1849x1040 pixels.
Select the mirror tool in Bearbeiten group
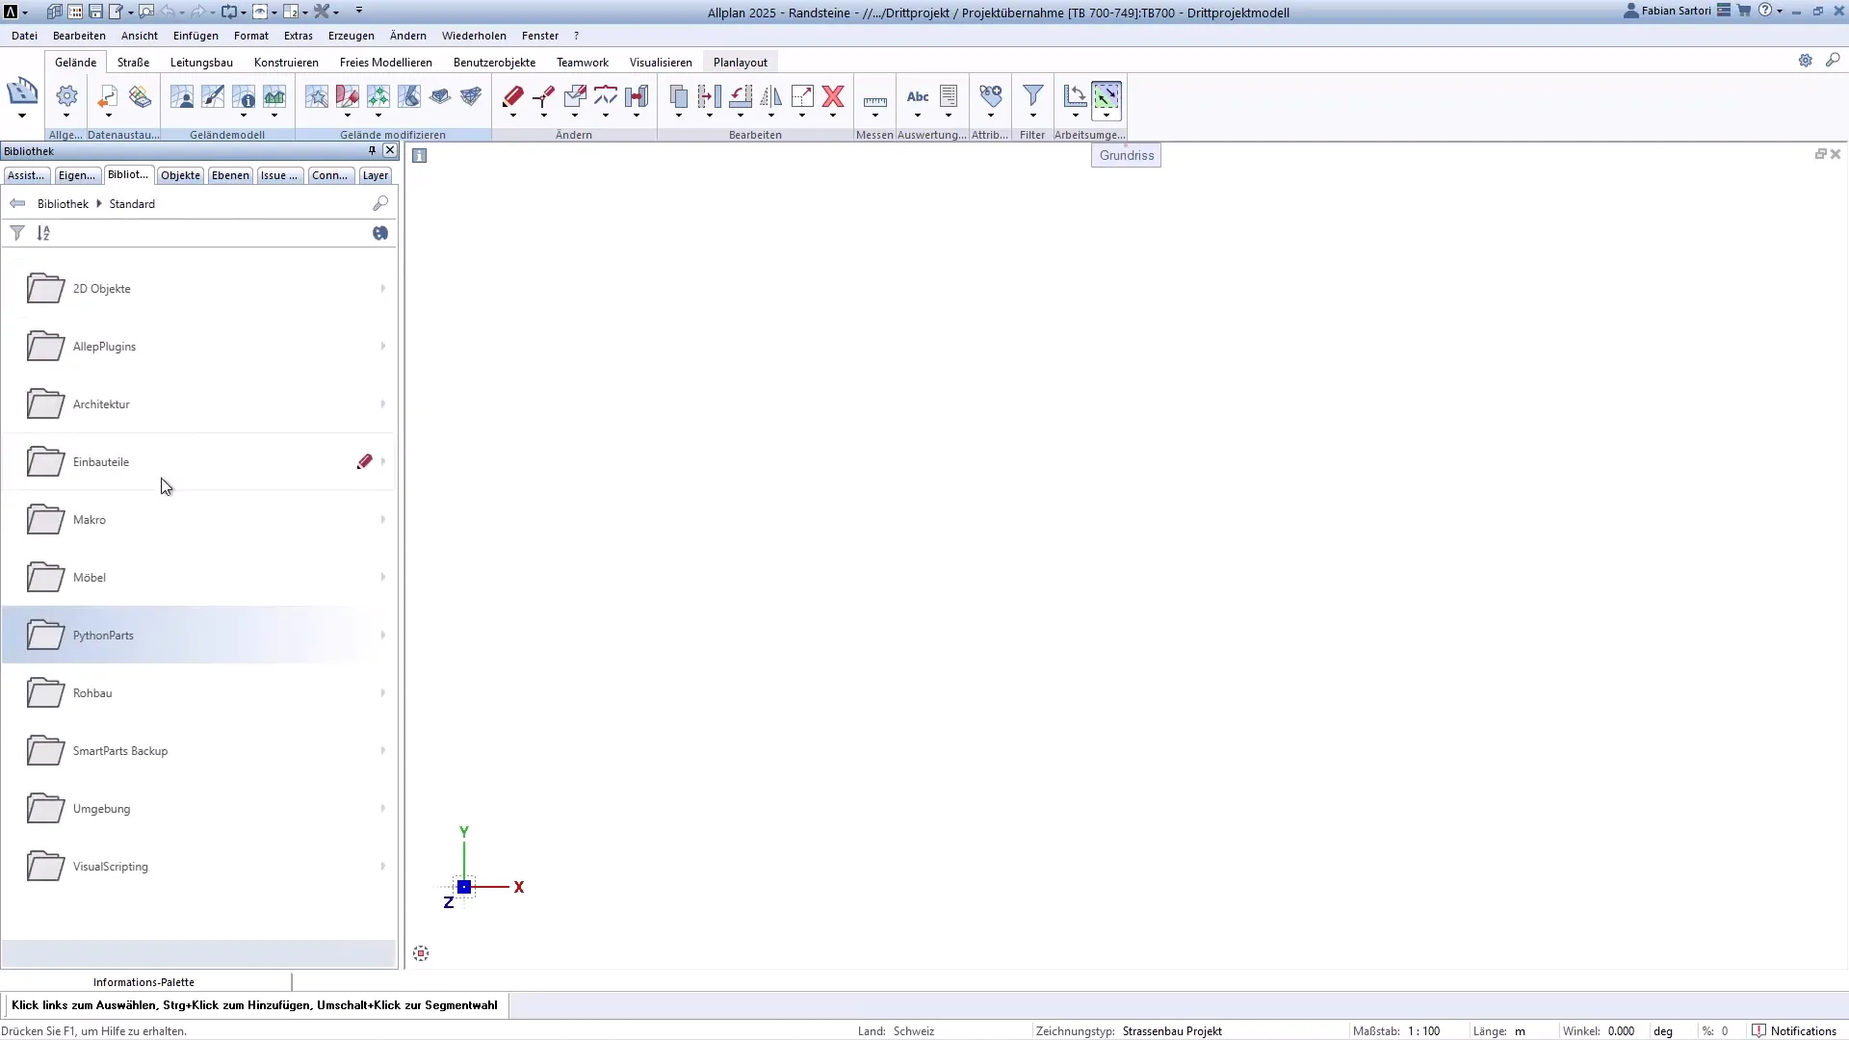[x=770, y=96]
